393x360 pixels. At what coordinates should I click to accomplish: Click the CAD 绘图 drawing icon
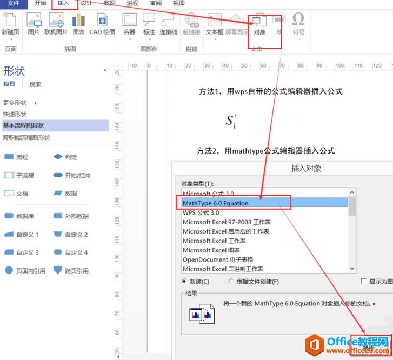(102, 20)
